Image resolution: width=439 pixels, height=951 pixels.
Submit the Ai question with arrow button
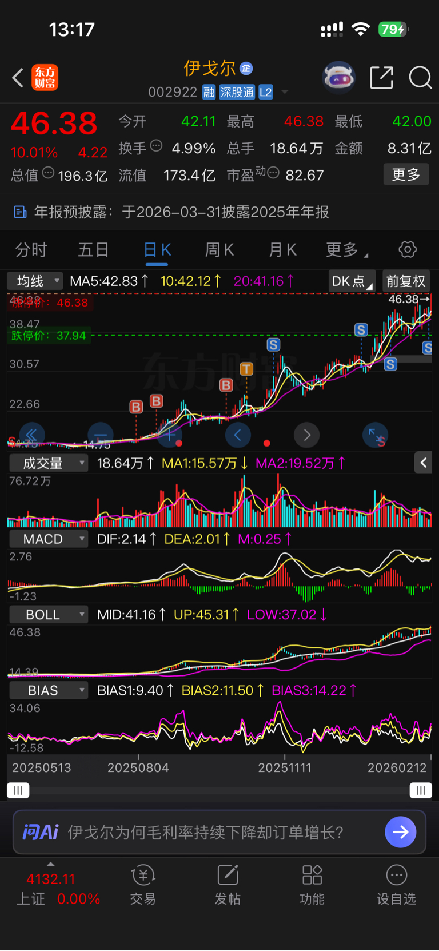tap(401, 832)
